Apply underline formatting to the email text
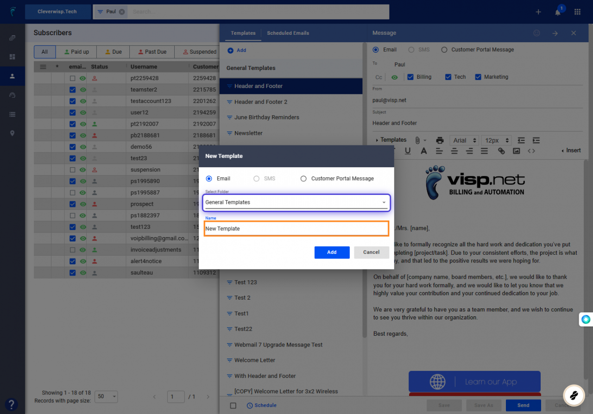This screenshot has width=593, height=414. (x=408, y=150)
